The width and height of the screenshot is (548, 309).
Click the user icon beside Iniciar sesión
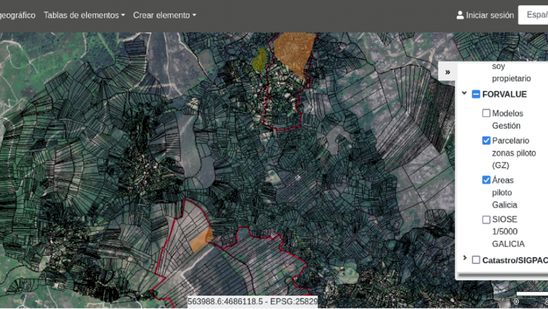pos(460,15)
